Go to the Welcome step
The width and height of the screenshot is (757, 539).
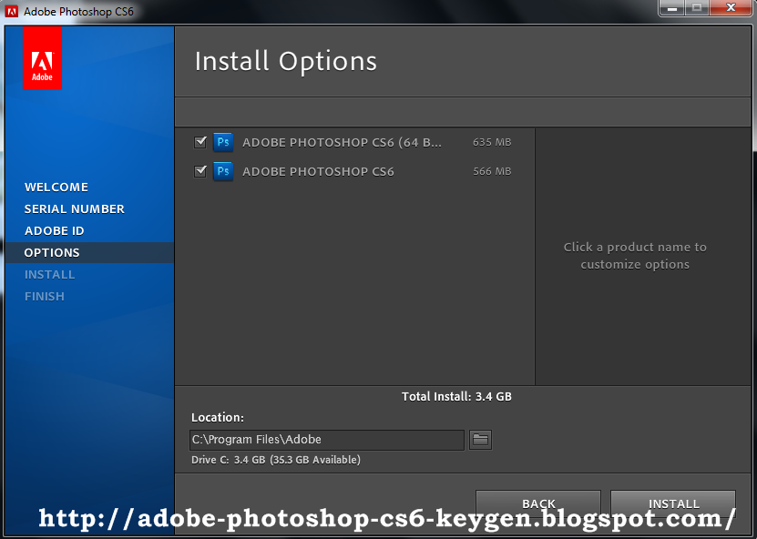point(56,187)
